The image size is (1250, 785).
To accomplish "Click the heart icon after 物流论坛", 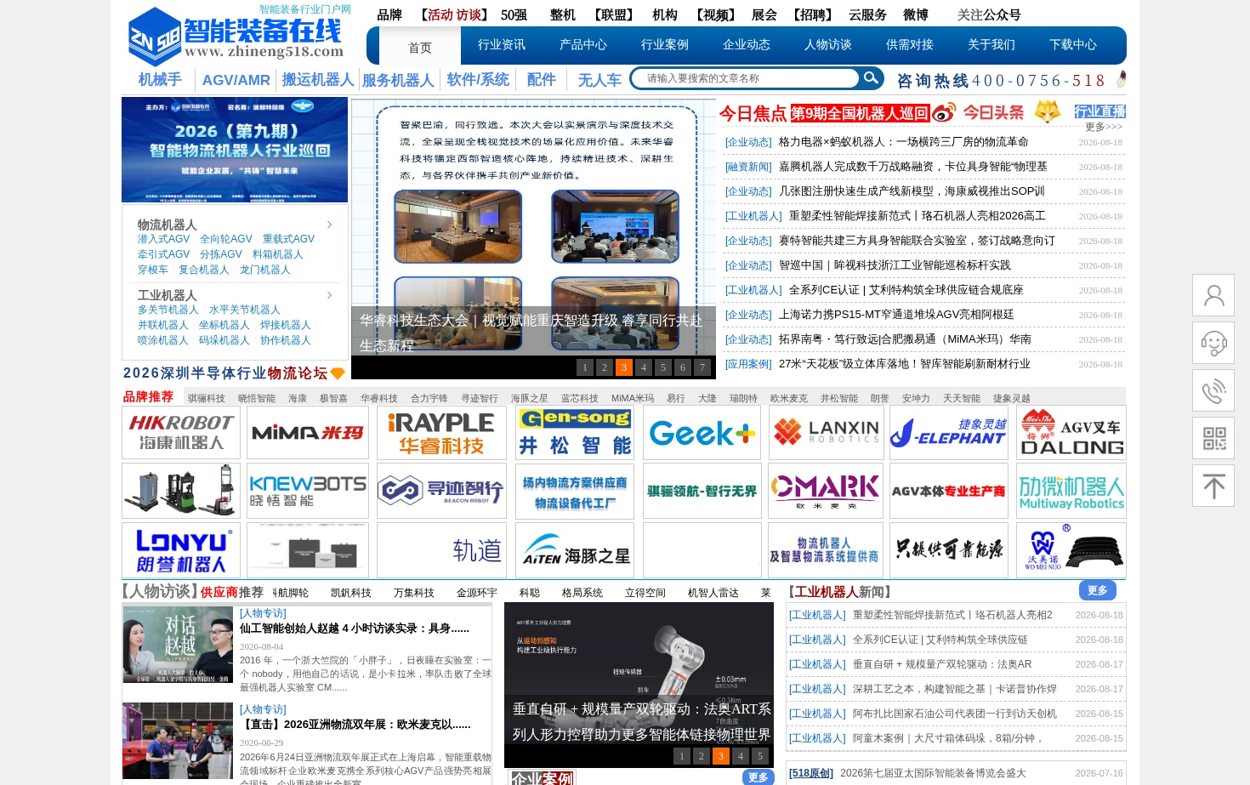I will coord(338,373).
